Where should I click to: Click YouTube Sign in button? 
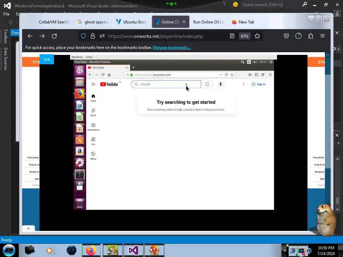(259, 84)
